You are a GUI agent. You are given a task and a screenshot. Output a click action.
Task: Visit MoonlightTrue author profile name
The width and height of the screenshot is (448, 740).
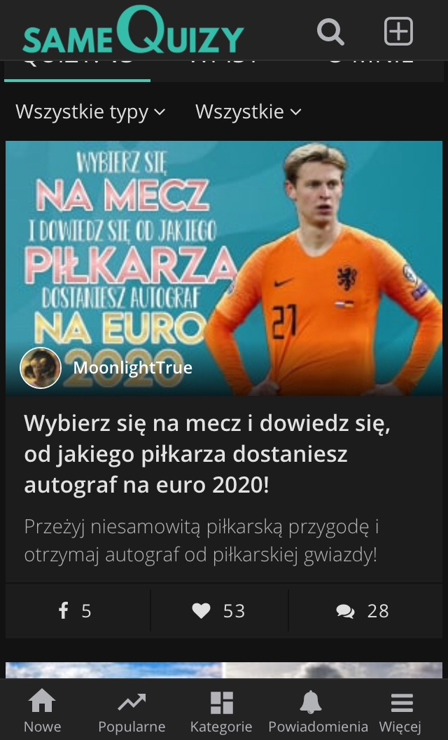pyautogui.click(x=132, y=368)
